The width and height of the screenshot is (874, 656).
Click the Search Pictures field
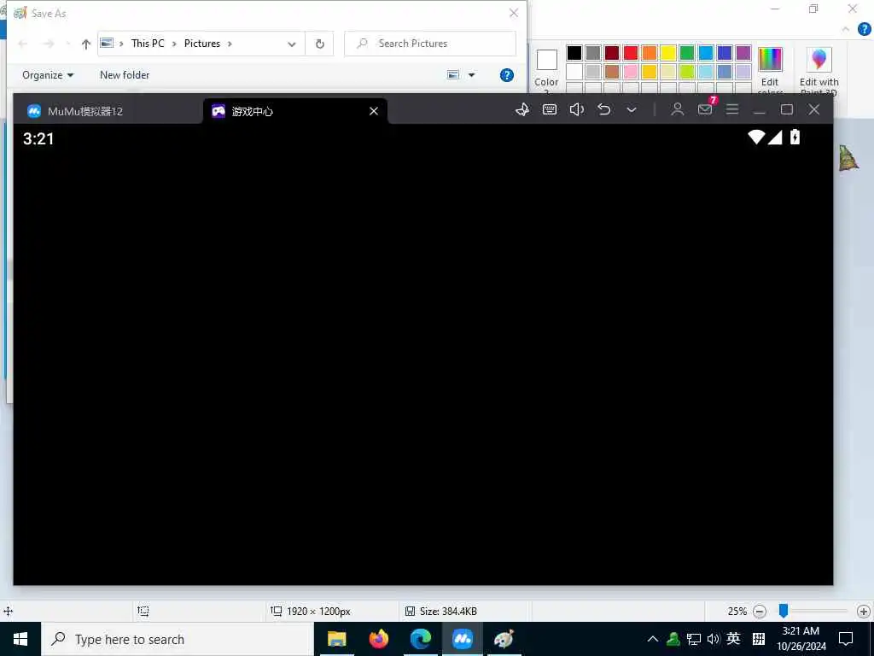(430, 44)
